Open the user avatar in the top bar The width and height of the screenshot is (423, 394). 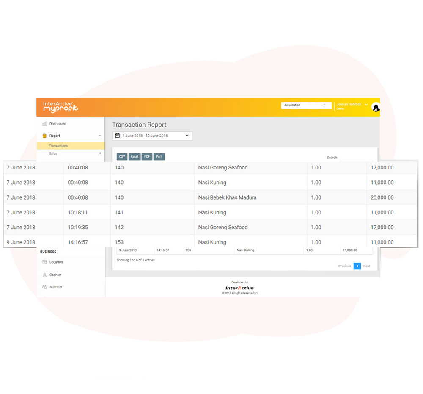[x=376, y=108]
